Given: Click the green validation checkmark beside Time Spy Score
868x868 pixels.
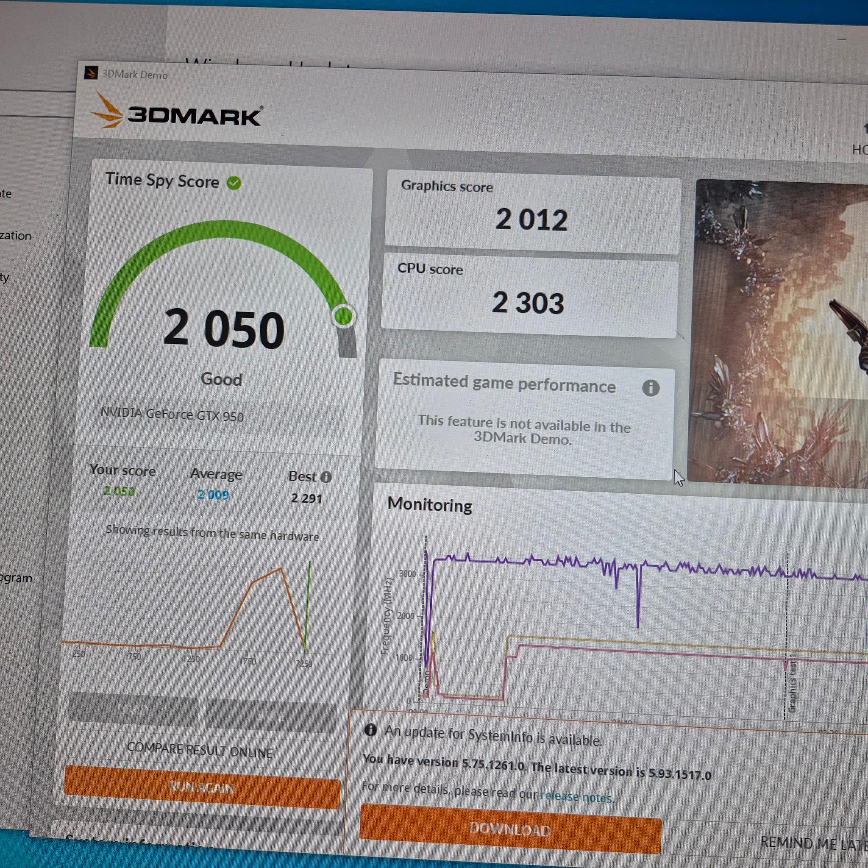Looking at the screenshot, I should [x=234, y=183].
